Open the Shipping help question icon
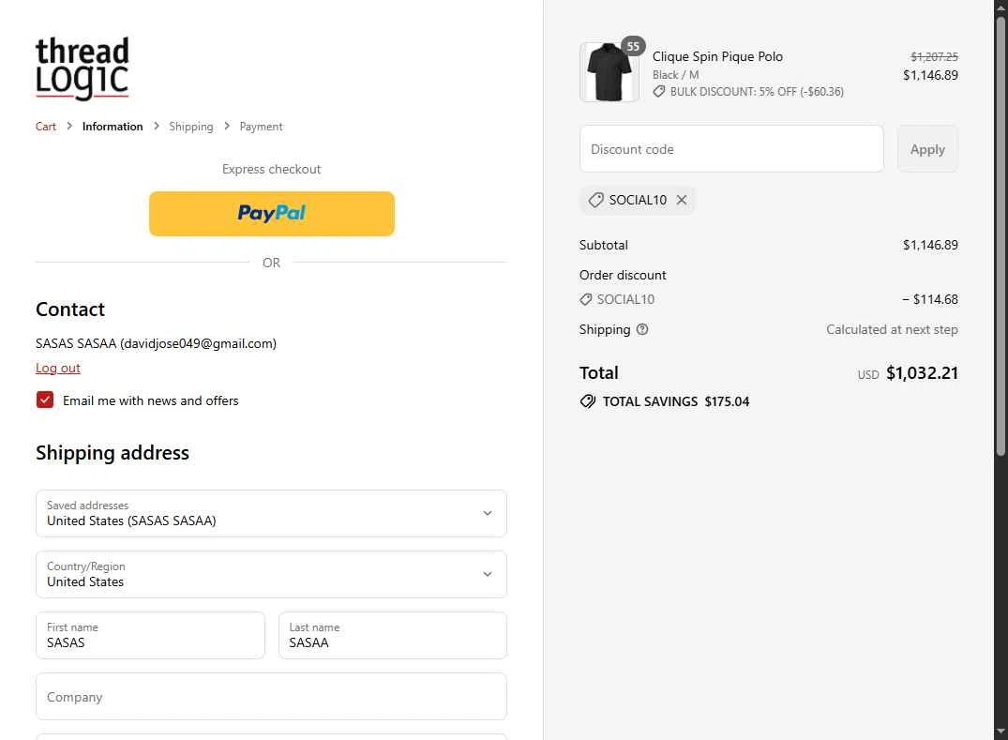Image resolution: width=1008 pixels, height=740 pixels. 642,329
